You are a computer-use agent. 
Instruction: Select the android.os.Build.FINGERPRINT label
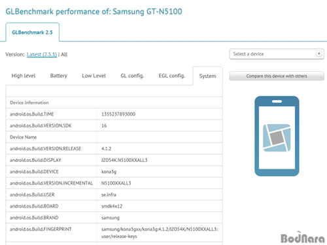point(41,229)
